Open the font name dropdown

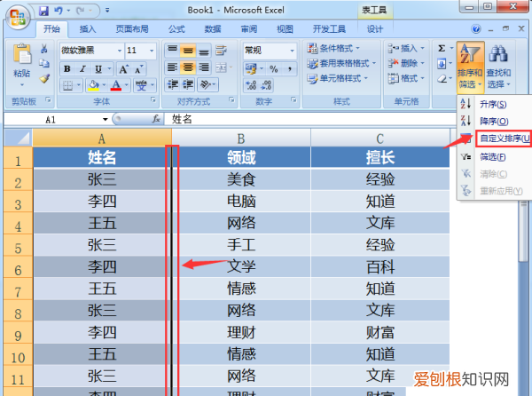click(120, 51)
